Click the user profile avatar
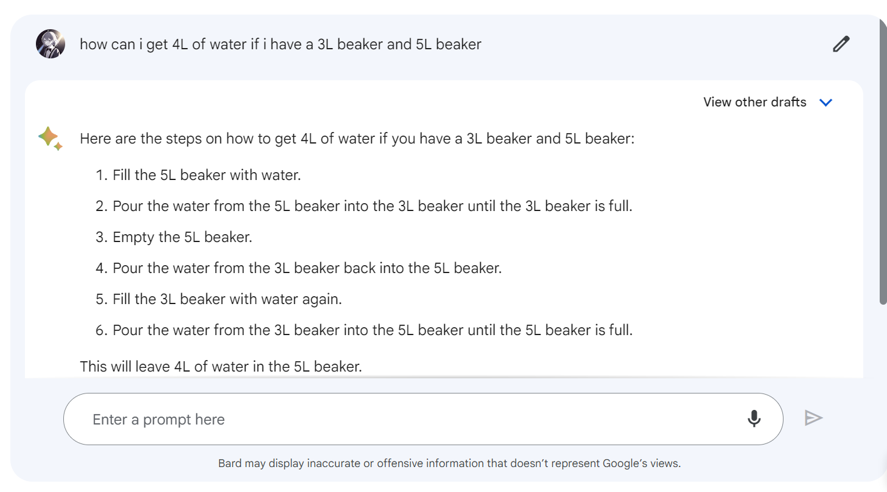 (x=51, y=44)
